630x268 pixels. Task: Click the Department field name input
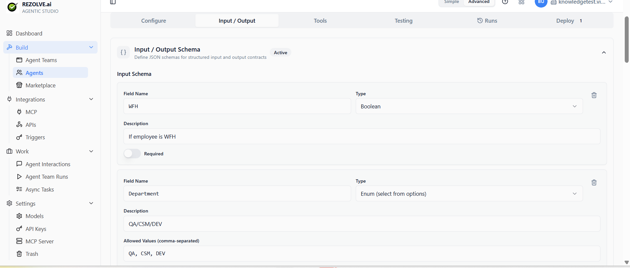pos(237,194)
